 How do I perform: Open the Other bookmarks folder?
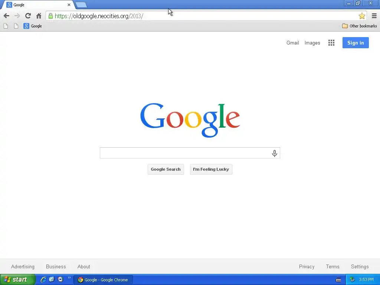(359, 26)
